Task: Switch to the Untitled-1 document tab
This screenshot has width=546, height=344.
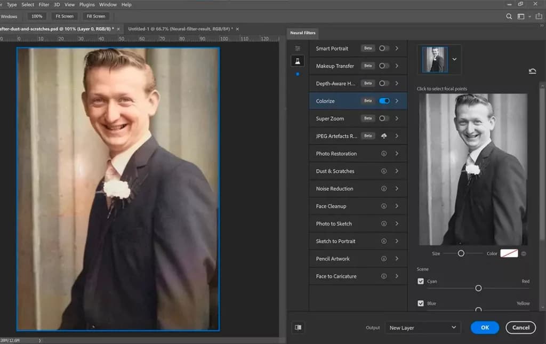Action: 180,29
